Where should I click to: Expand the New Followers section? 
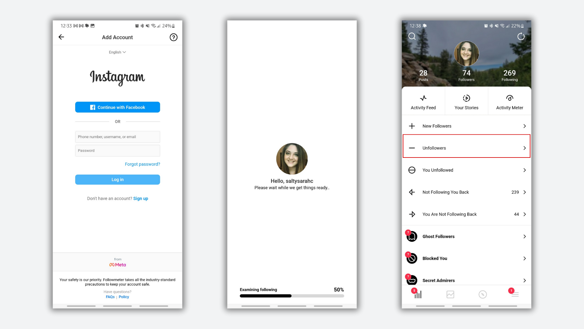pos(466,126)
